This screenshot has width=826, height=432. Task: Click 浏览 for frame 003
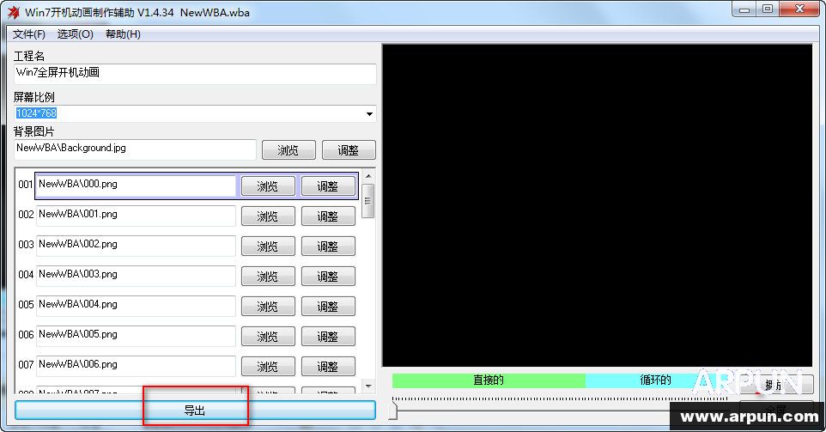(268, 246)
